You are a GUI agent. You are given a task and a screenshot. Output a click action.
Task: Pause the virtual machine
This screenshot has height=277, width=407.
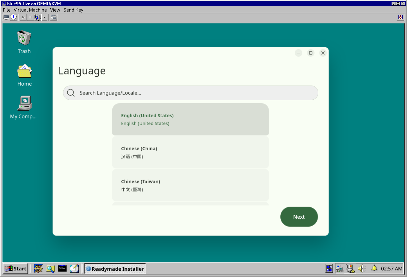[30, 17]
